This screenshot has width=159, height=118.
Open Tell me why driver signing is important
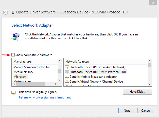pyautogui.click(x=45, y=97)
